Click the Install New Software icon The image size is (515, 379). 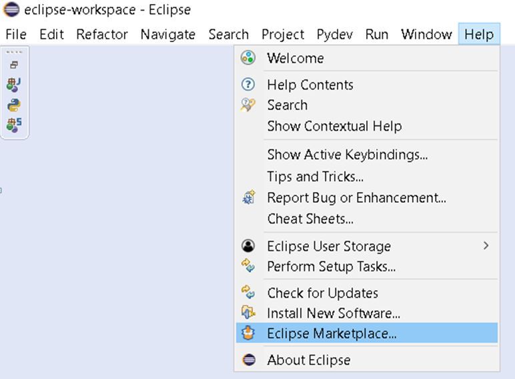pyautogui.click(x=248, y=312)
